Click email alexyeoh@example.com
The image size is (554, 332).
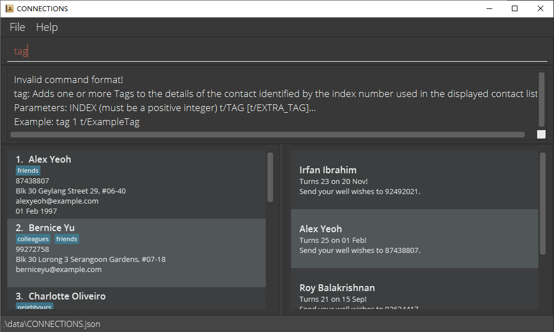[x=57, y=201]
